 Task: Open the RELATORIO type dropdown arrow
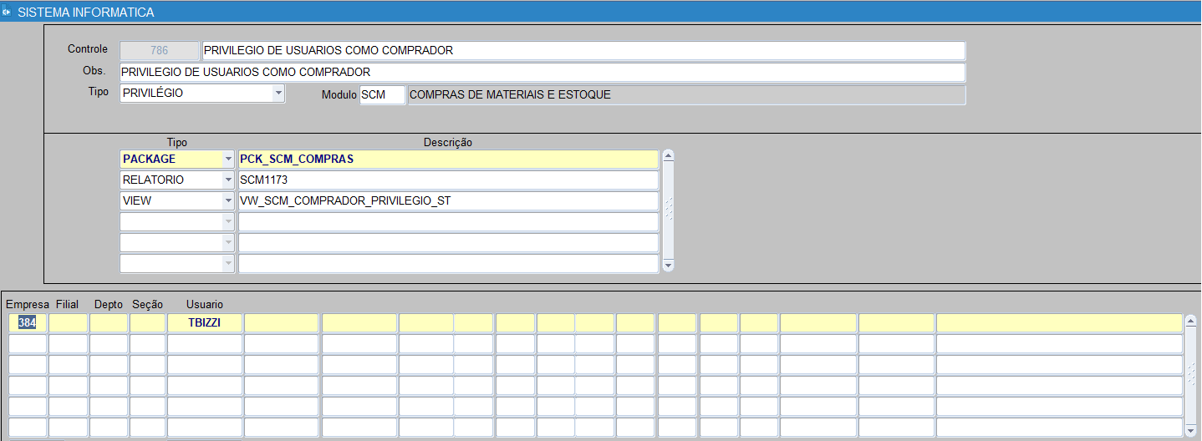pyautogui.click(x=228, y=180)
